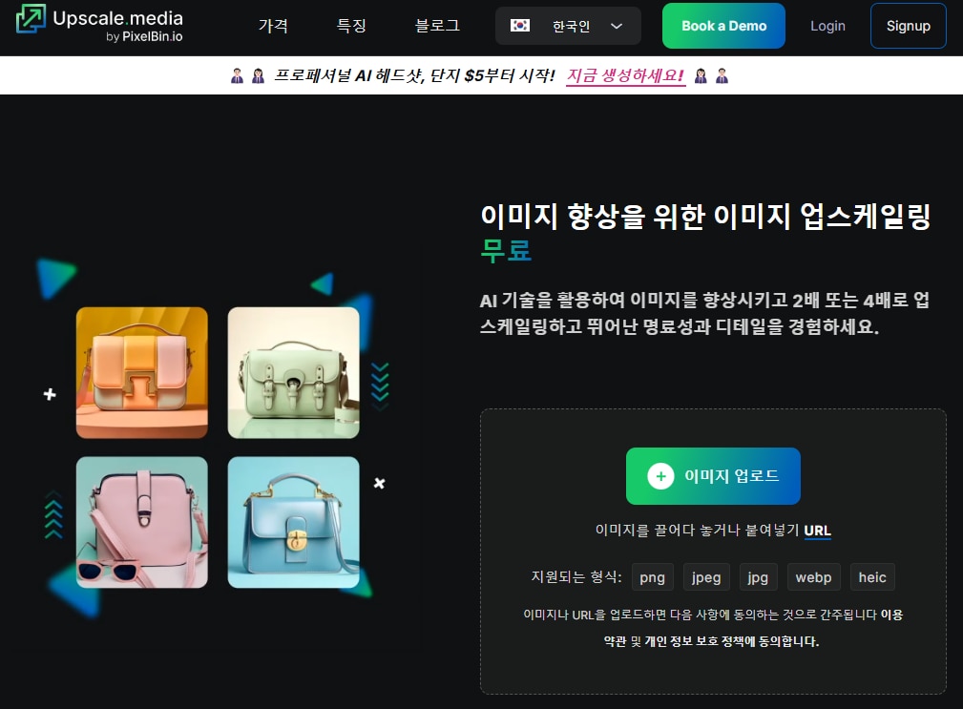The image size is (963, 709).
Task: Click the Upscale.media brand name text
Action: [x=118, y=18]
